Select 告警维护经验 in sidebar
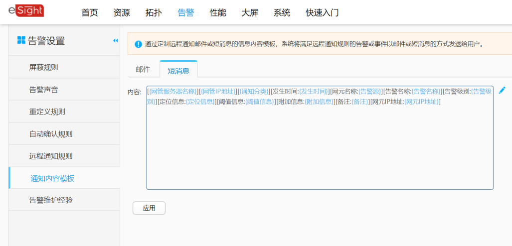This screenshot has width=512, height=246. click(x=50, y=200)
